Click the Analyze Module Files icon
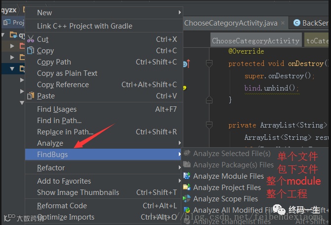Screen dimensions: 331x225 tap(187, 176)
